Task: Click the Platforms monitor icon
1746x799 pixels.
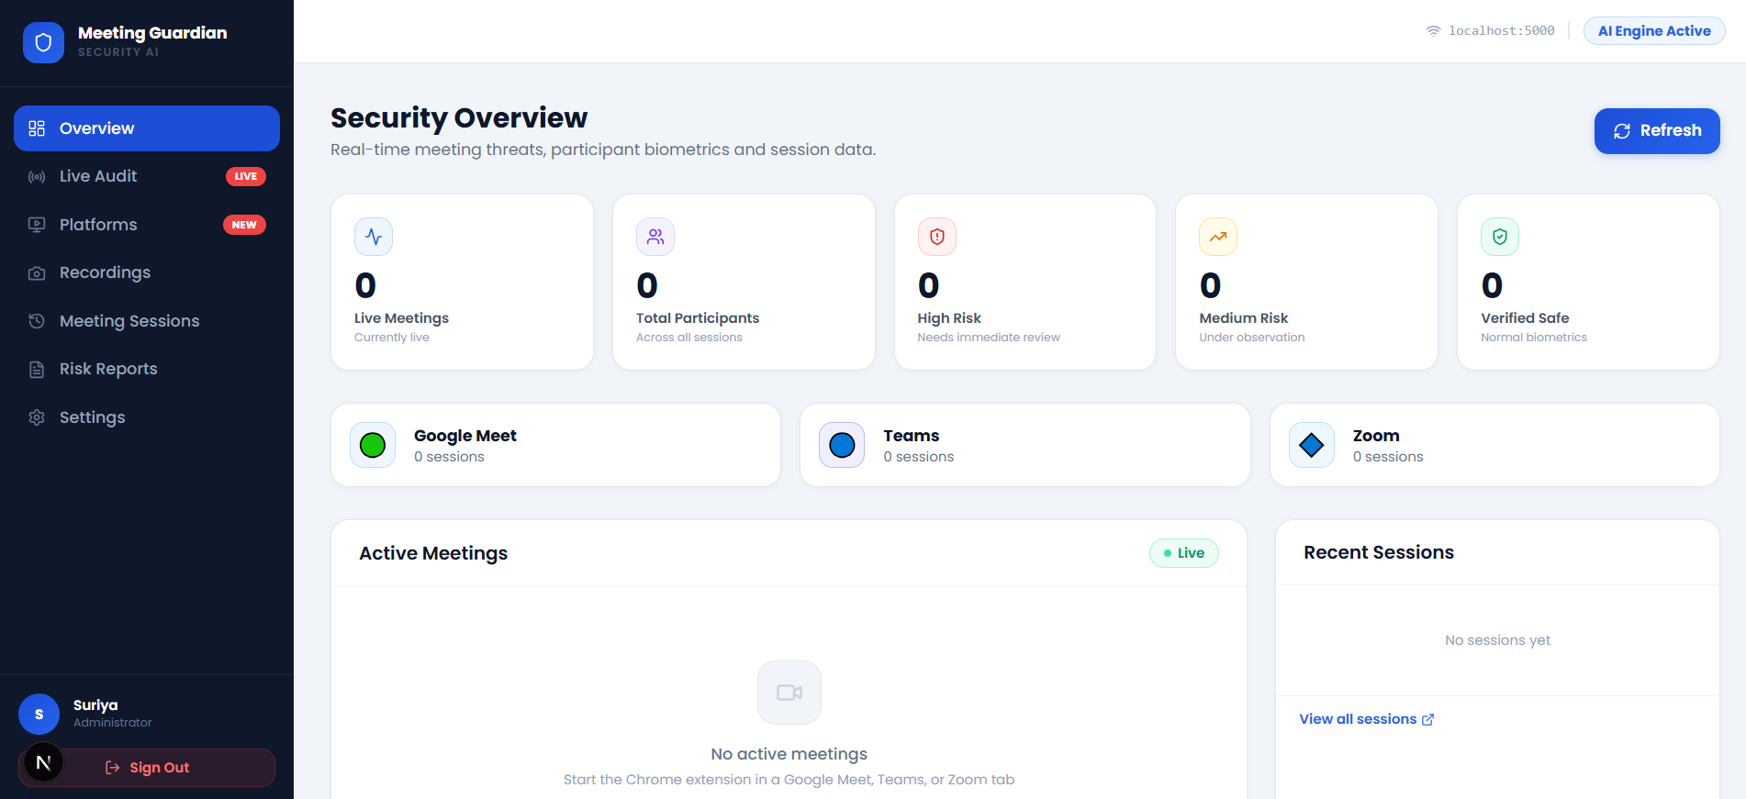Action: pyautogui.click(x=37, y=225)
